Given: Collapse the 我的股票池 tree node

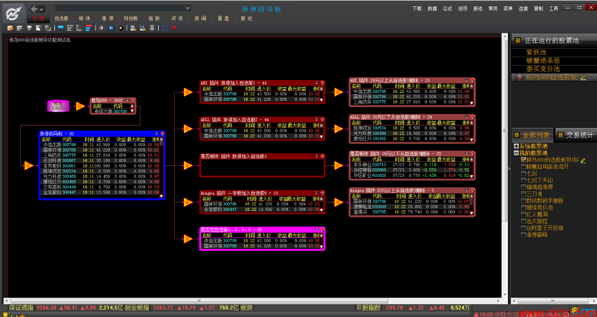Looking at the screenshot, I should (516, 153).
